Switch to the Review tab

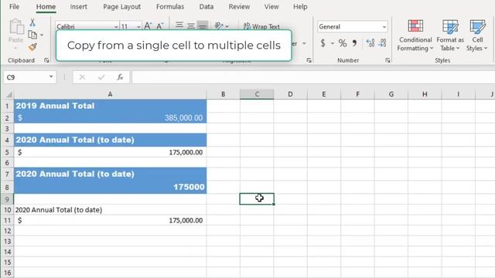tap(239, 7)
